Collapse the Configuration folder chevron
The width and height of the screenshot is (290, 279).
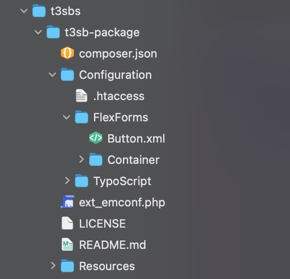click(x=52, y=75)
